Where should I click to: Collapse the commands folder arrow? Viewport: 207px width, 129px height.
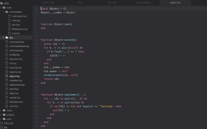pyautogui.click(x=3, y=12)
